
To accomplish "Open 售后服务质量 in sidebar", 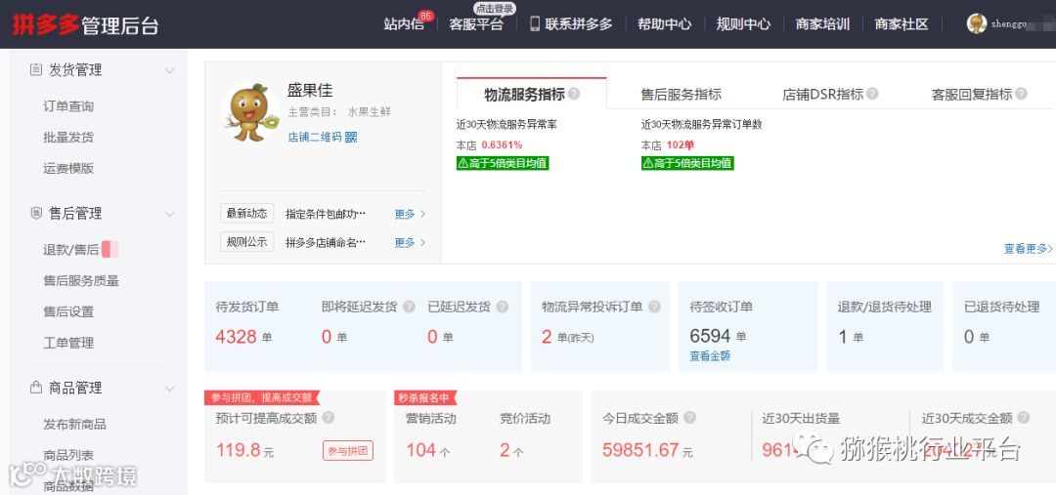I will [81, 280].
